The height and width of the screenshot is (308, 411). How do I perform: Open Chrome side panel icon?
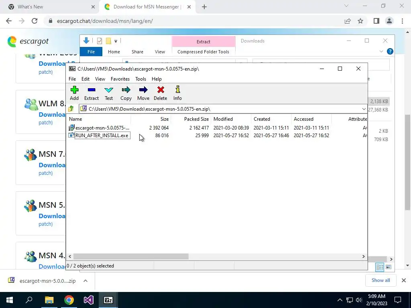(x=376, y=21)
